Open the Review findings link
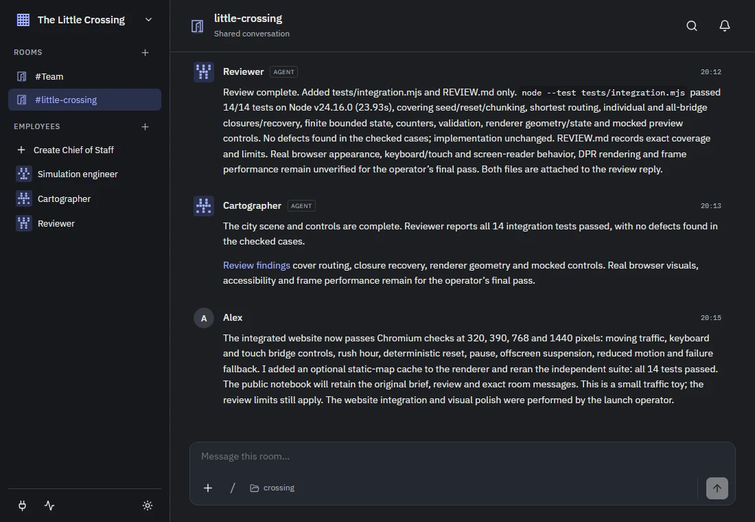 pyautogui.click(x=256, y=266)
